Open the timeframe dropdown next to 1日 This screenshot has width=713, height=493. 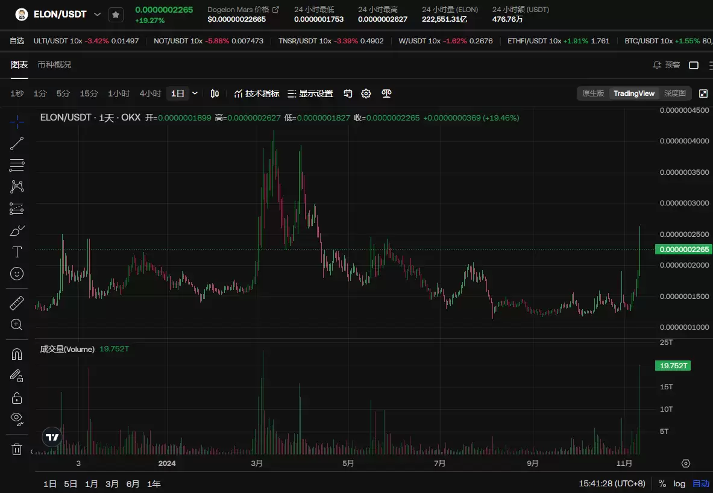(195, 93)
